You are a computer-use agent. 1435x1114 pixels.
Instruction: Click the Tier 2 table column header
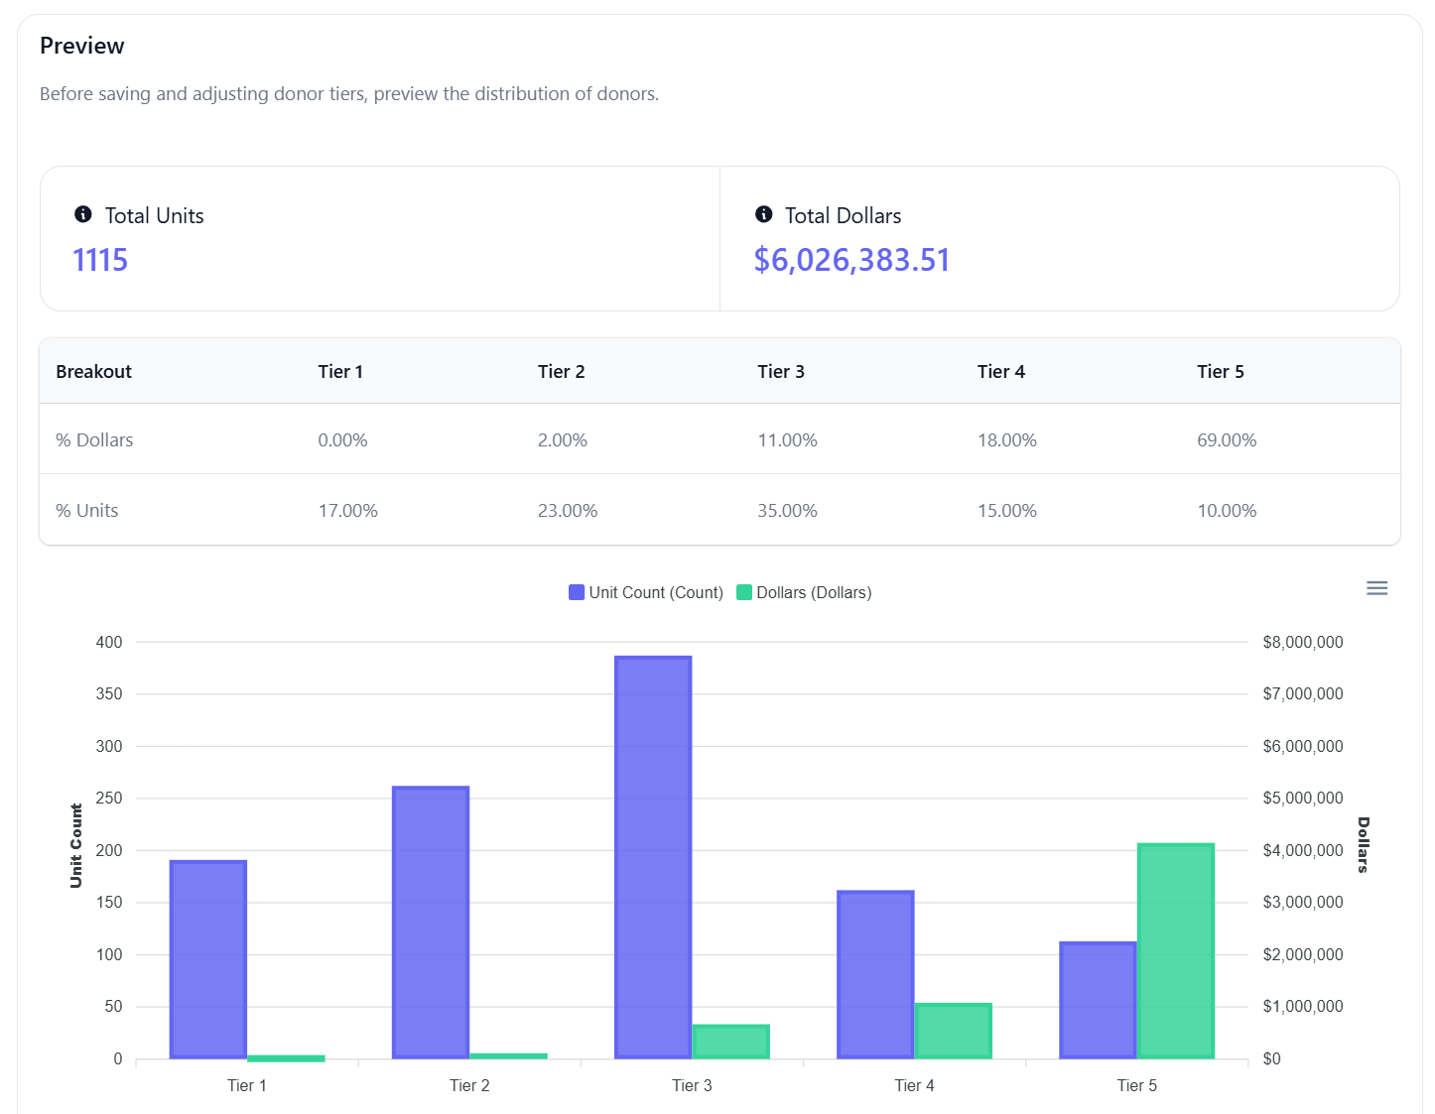tap(562, 372)
